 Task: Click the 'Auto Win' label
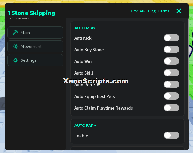click(83, 61)
